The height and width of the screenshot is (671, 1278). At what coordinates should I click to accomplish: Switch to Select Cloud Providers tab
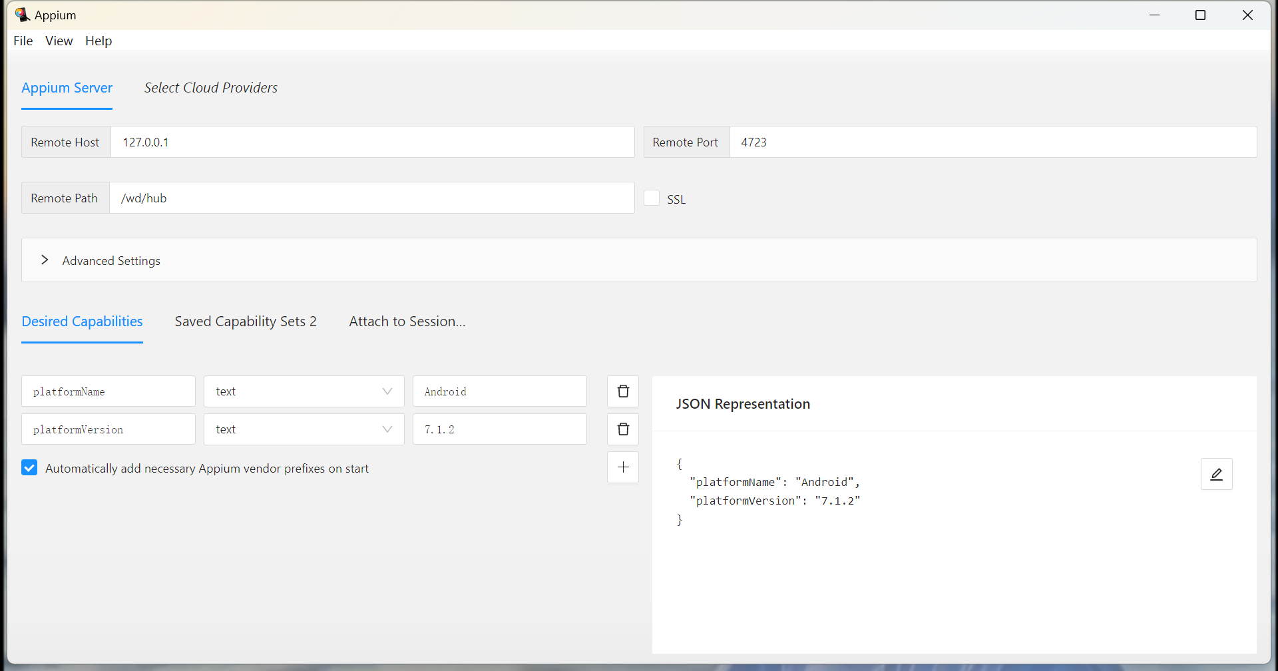click(211, 88)
